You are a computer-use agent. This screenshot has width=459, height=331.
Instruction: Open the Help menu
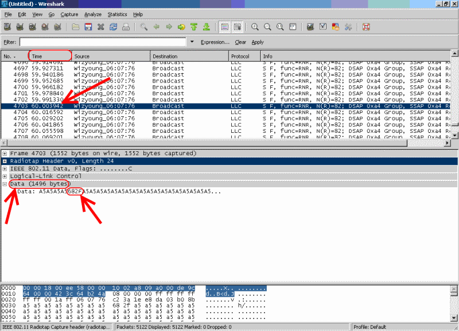[138, 14]
